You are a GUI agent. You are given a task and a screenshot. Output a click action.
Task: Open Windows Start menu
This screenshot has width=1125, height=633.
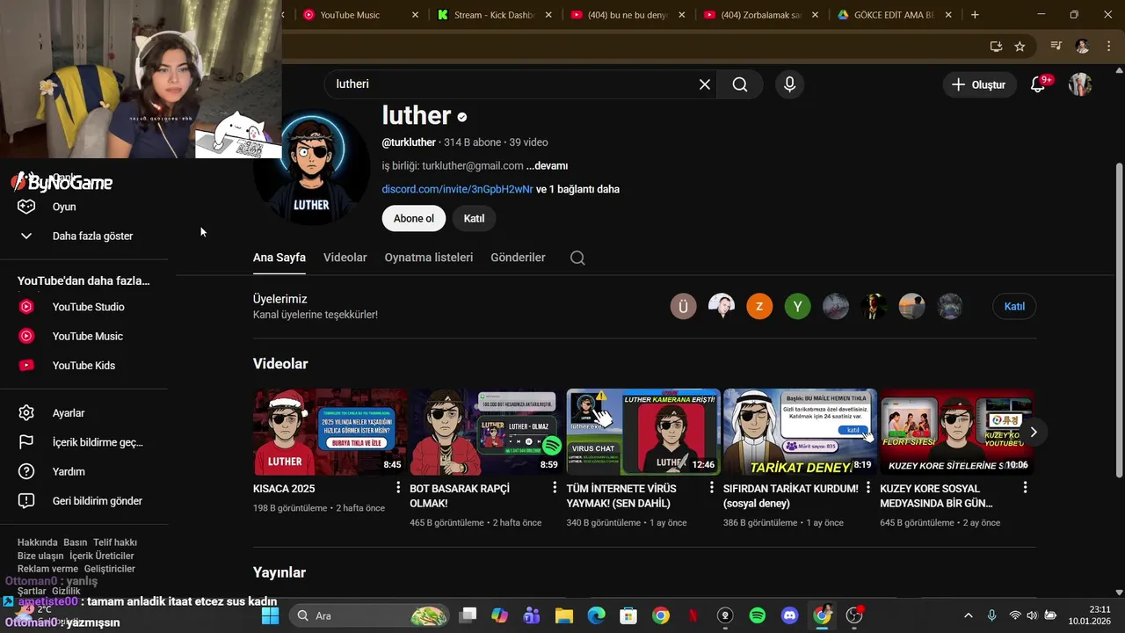click(270, 615)
